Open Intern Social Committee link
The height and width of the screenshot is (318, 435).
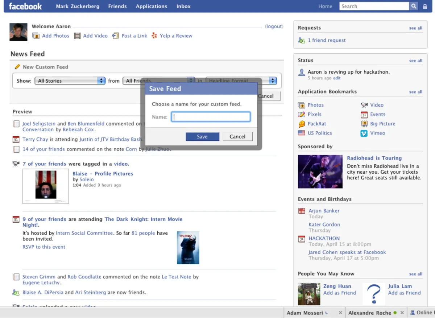(84, 233)
